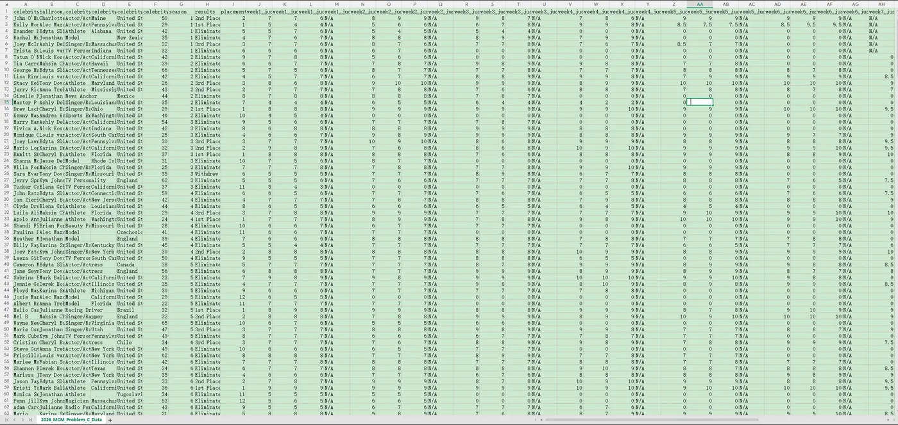
Task: Click the 'Chile' cell
Action: 129,342
